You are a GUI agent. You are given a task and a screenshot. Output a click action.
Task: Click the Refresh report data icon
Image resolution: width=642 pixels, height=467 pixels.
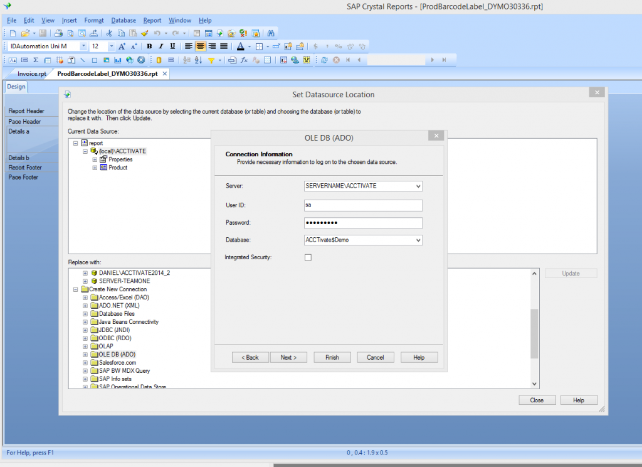[x=324, y=60]
